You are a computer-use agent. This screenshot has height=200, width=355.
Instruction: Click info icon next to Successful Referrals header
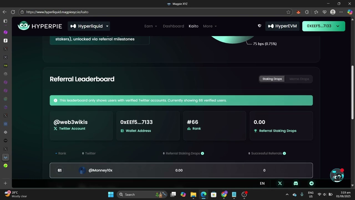284,153
